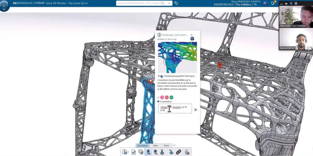Click the tag icon in top bar
This screenshot has width=313, height=156.
coord(176,3)
